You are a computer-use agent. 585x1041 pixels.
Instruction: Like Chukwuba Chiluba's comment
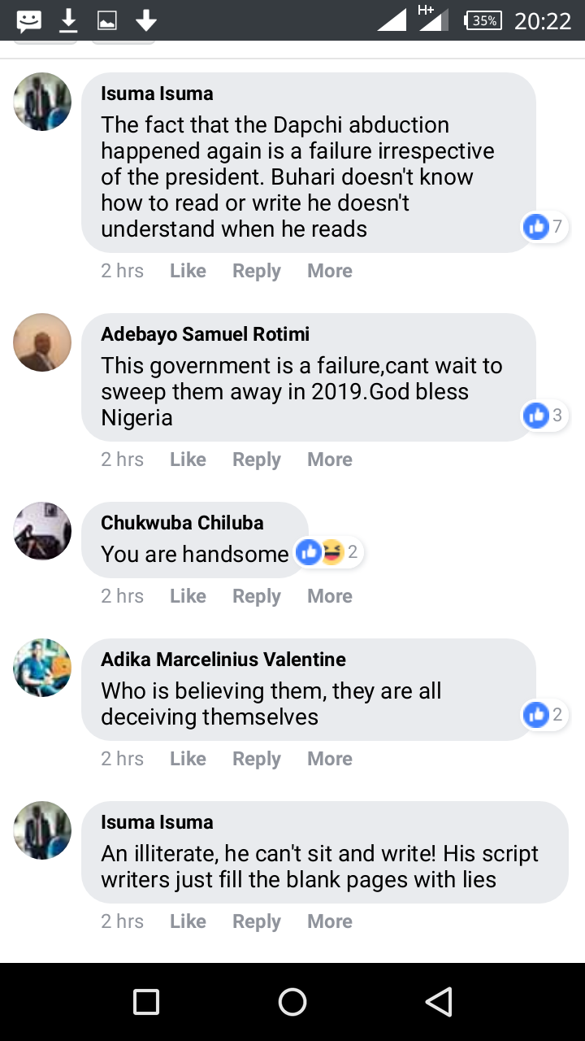click(188, 596)
